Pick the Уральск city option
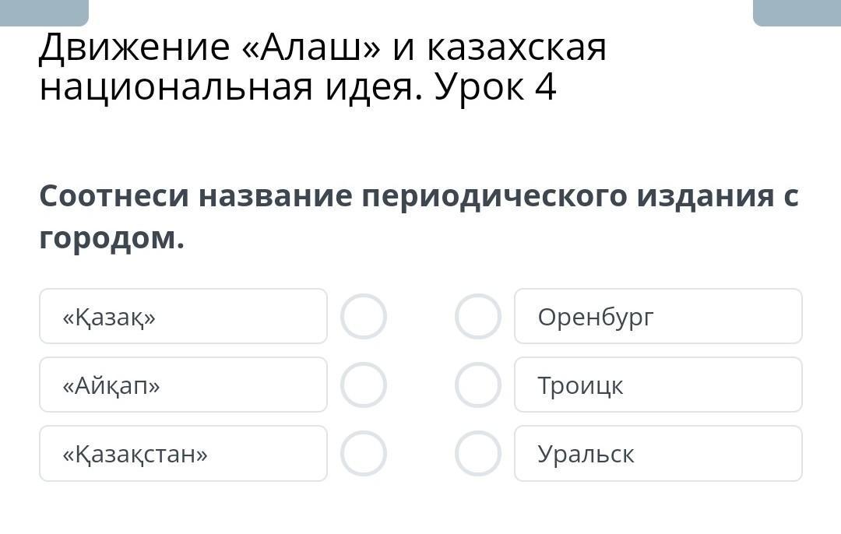 point(658,454)
